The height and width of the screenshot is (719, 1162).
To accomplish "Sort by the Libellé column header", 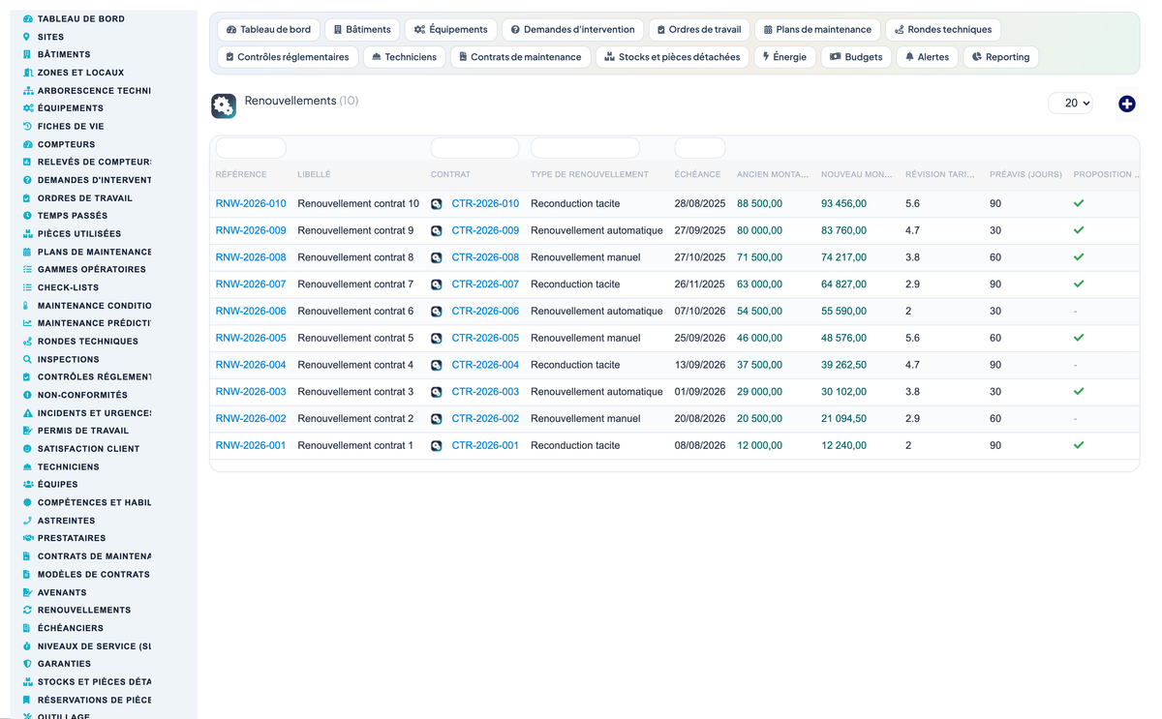I will pos(314,175).
